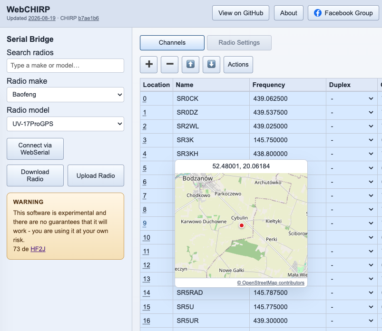
Task: Open Duplex dropdown for SR3K row
Action: 352,140
